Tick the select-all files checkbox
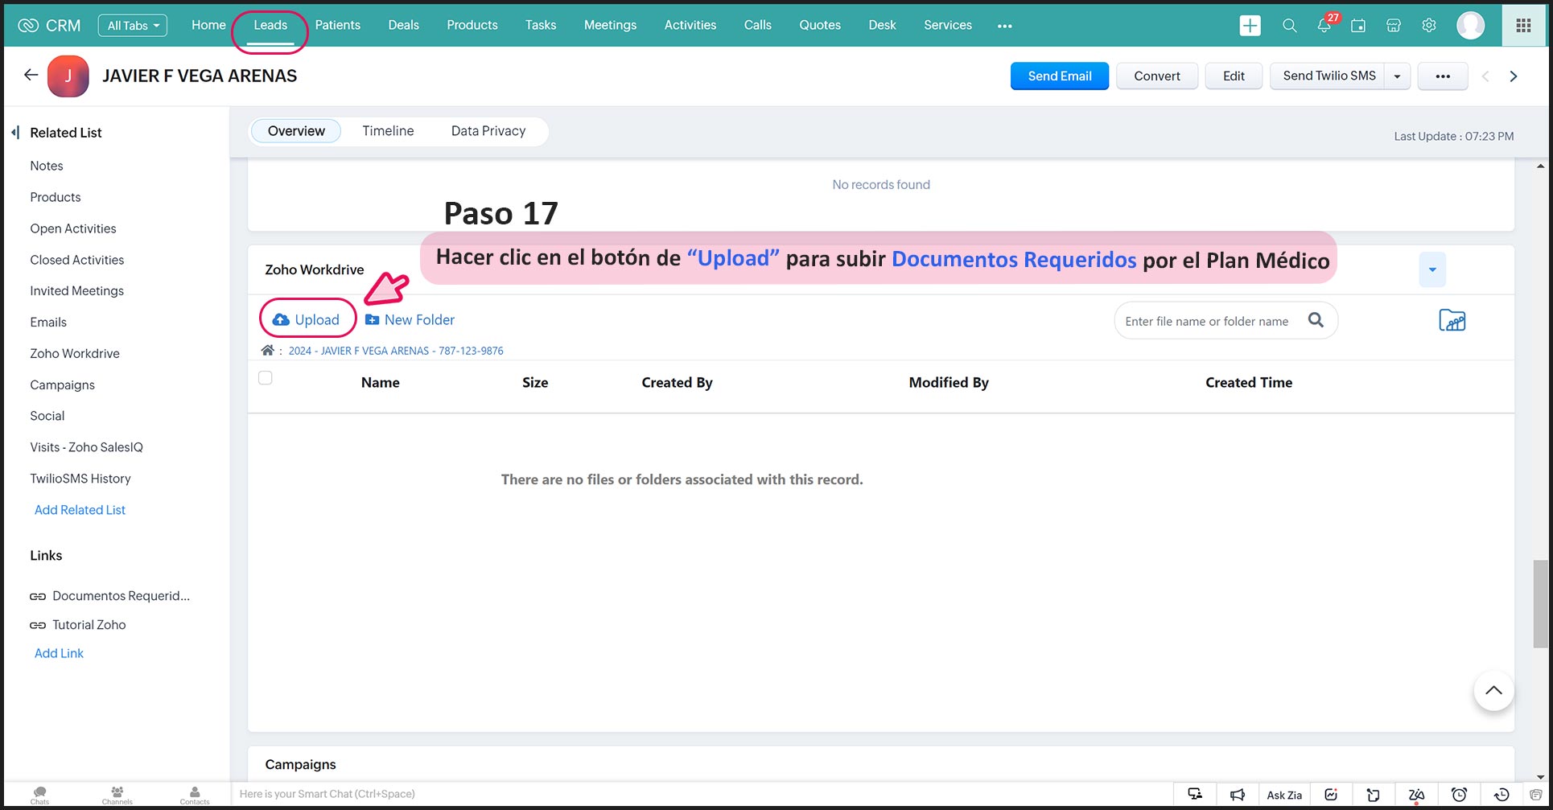The image size is (1553, 810). (266, 378)
